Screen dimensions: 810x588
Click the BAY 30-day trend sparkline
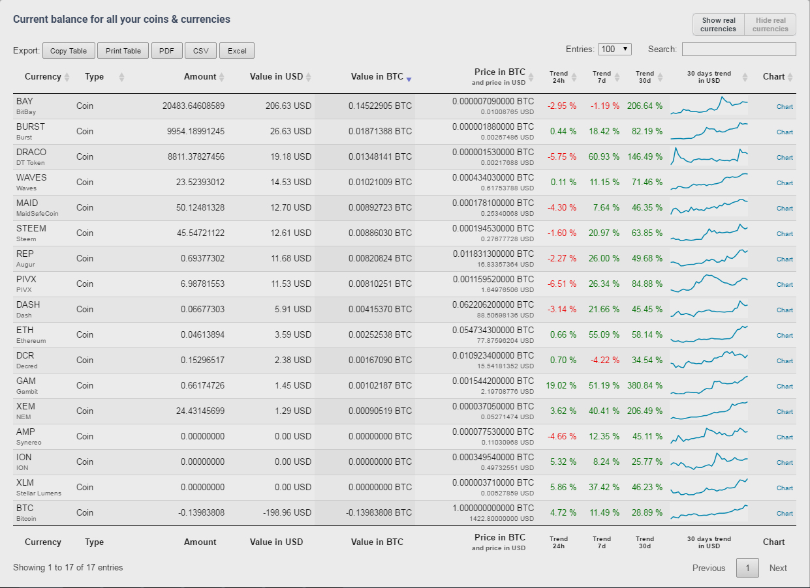pos(709,106)
